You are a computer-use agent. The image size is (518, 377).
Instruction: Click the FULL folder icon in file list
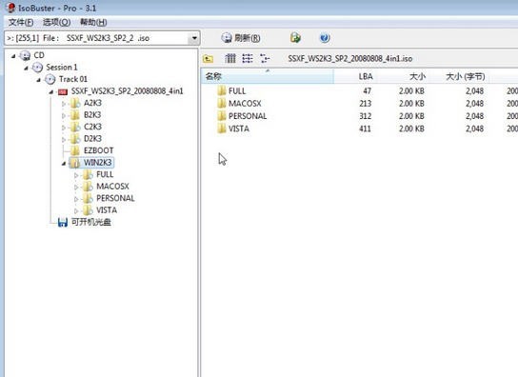click(222, 90)
